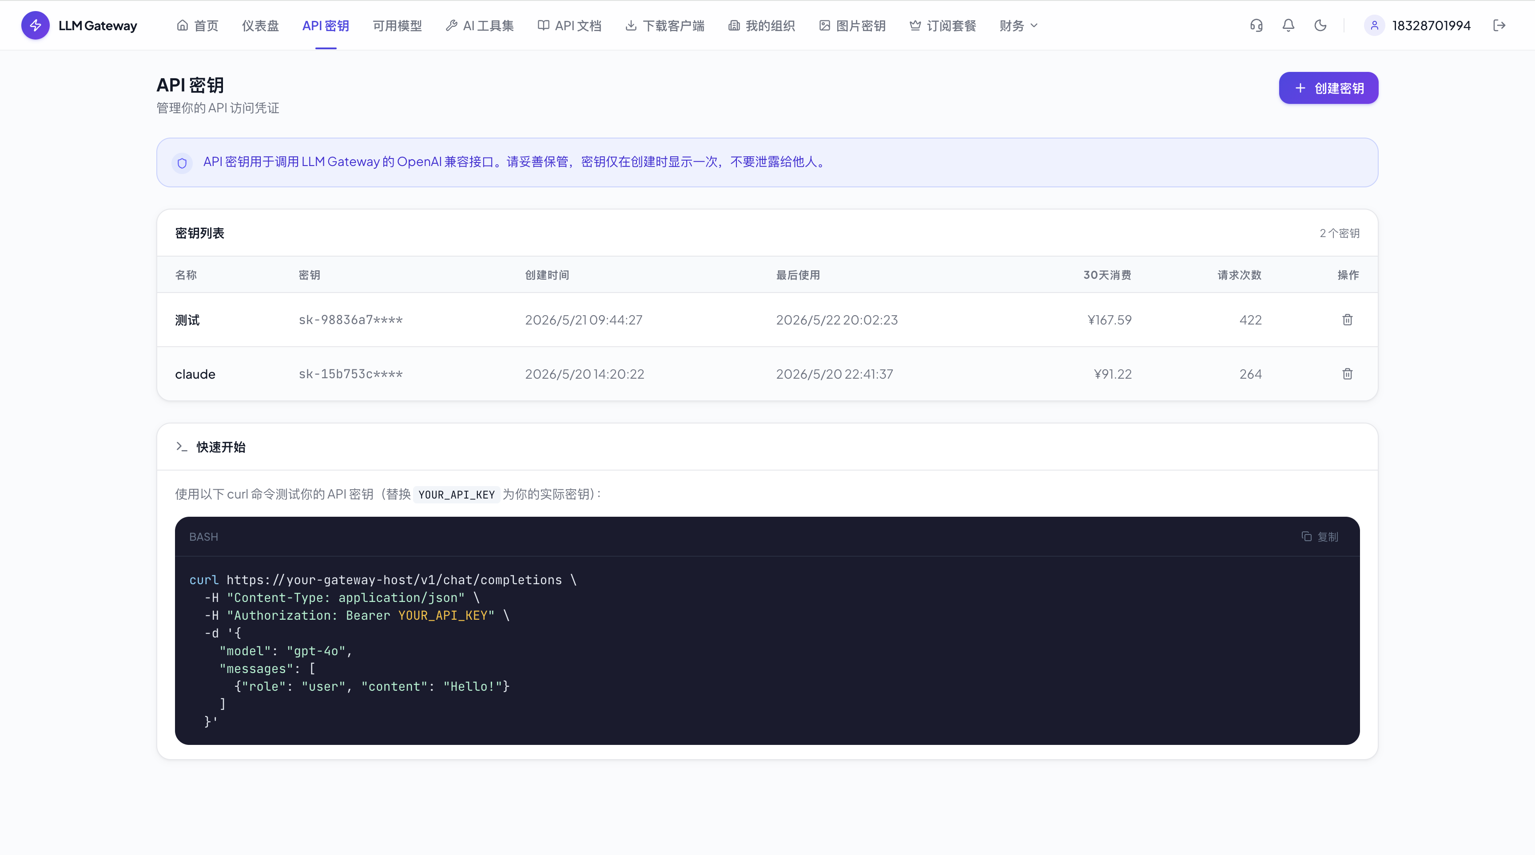Click request count 264
1535x855 pixels.
pyautogui.click(x=1250, y=374)
